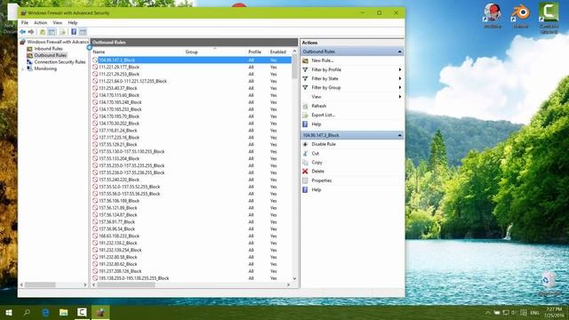Image resolution: width=569 pixels, height=320 pixels.
Task: Open Blender desktop shortcut
Action: pyautogui.click(x=520, y=15)
